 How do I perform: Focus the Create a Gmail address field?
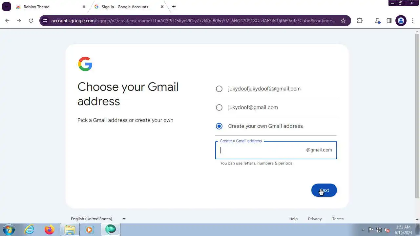(x=276, y=150)
